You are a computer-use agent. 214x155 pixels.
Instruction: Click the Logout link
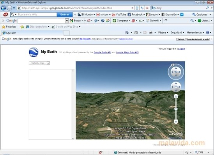tap(182, 49)
